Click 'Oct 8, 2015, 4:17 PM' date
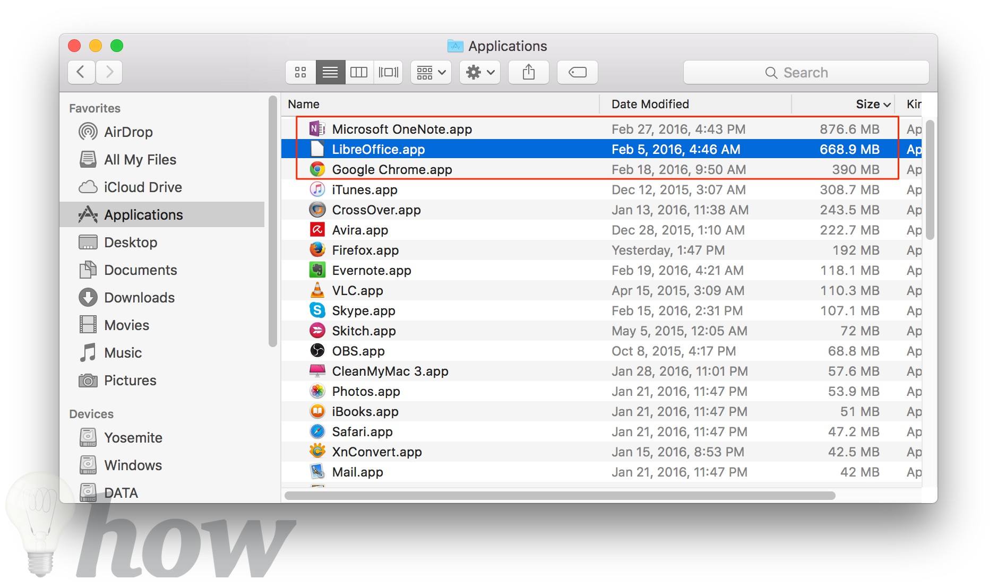The image size is (997, 588). pyautogui.click(x=674, y=351)
